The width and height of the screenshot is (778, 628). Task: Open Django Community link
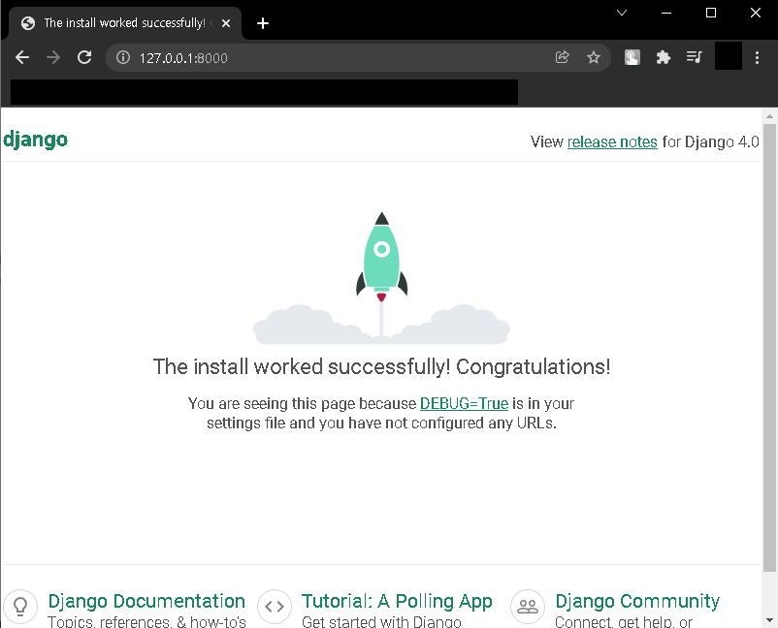tap(637, 601)
